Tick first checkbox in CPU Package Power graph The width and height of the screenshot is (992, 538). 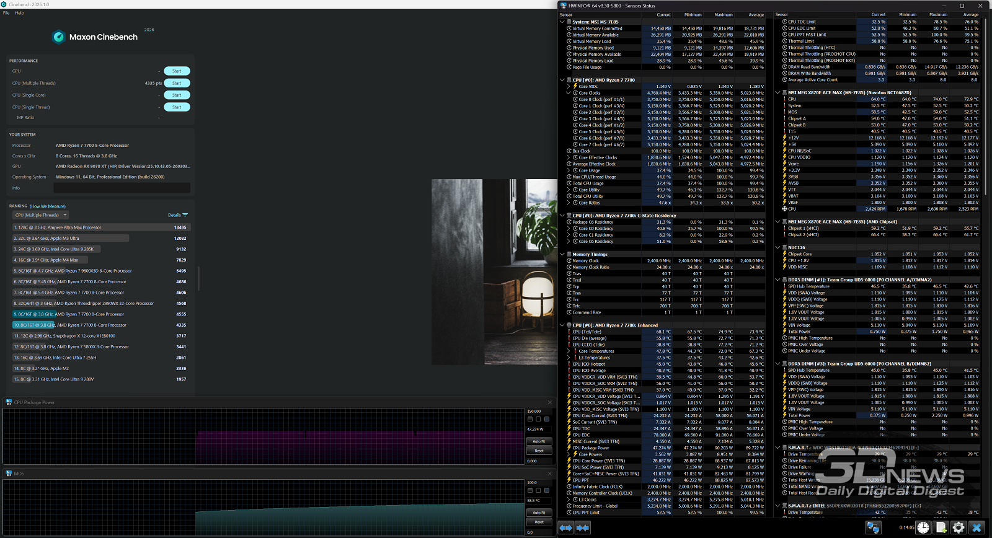[x=530, y=419]
